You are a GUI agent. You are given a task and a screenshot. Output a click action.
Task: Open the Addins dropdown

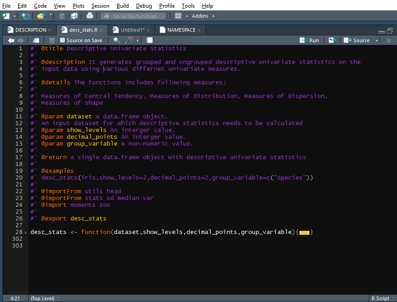point(201,15)
